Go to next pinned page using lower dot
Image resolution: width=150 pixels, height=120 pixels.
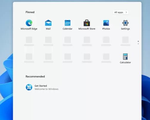(138, 44)
